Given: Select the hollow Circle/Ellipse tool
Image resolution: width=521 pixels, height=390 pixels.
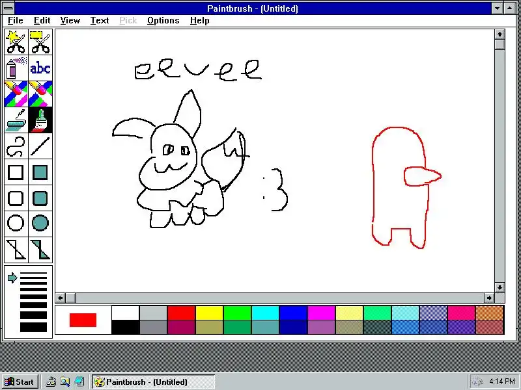Looking at the screenshot, I should coord(16,223).
